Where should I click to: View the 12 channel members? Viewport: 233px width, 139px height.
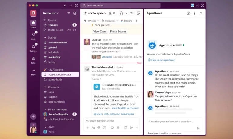(x=112, y=13)
